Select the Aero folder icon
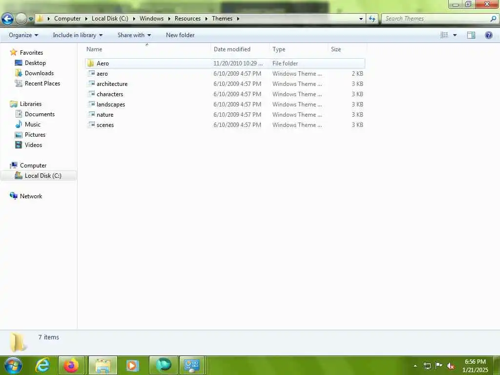 (x=90, y=63)
